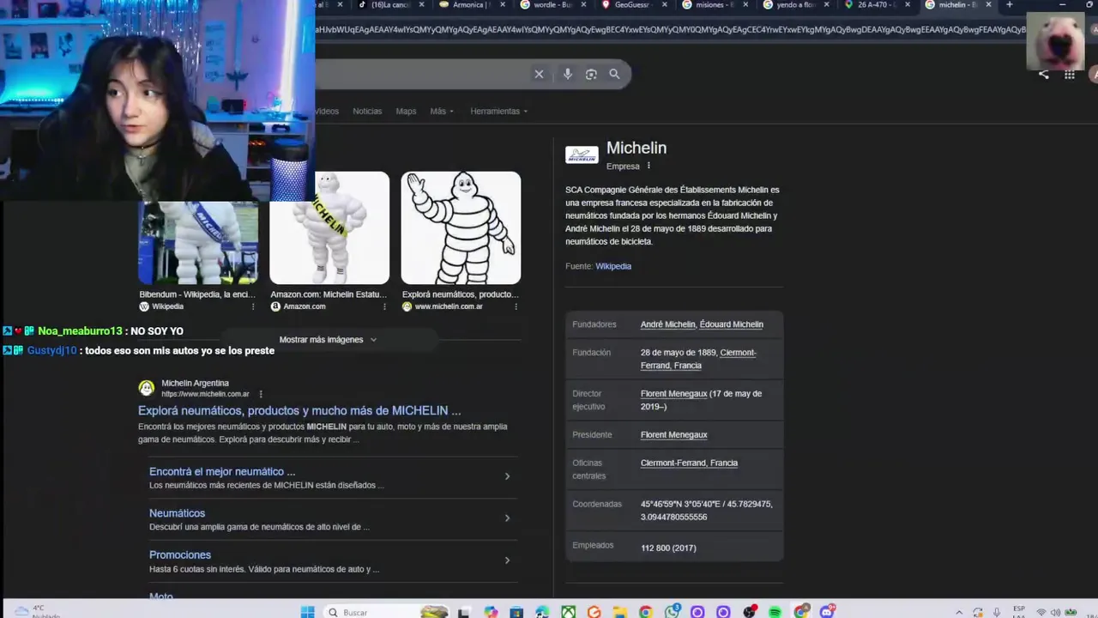
Task: Open the three-dot menu for Michelin Argentina result
Action: [261, 394]
